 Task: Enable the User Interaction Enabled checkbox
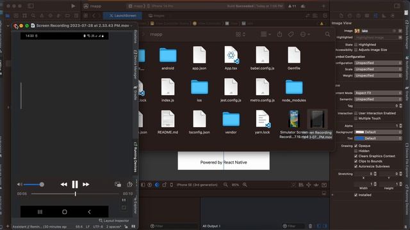pos(356,113)
